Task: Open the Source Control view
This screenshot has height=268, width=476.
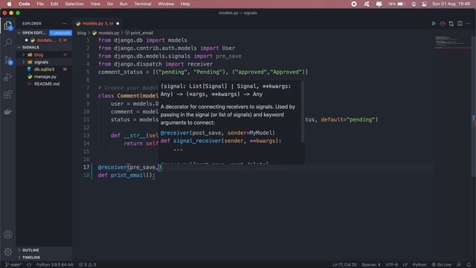Action: pyautogui.click(x=8, y=60)
